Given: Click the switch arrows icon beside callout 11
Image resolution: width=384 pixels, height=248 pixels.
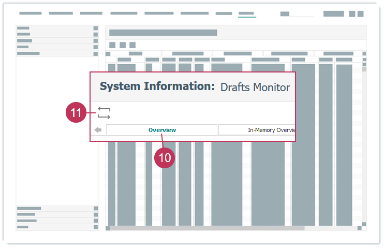Looking at the screenshot, I should pyautogui.click(x=104, y=113).
